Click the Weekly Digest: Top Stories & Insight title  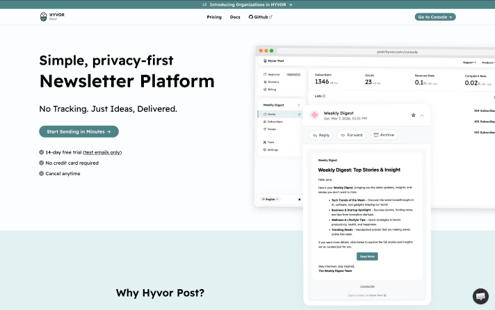[x=359, y=170]
